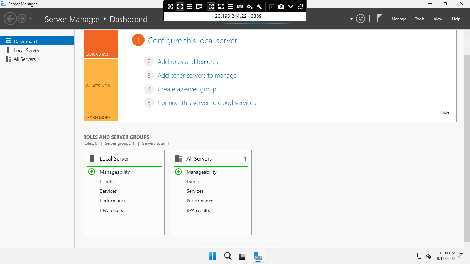Open Services in the All Servers tile
The width and height of the screenshot is (470, 264).
[195, 191]
